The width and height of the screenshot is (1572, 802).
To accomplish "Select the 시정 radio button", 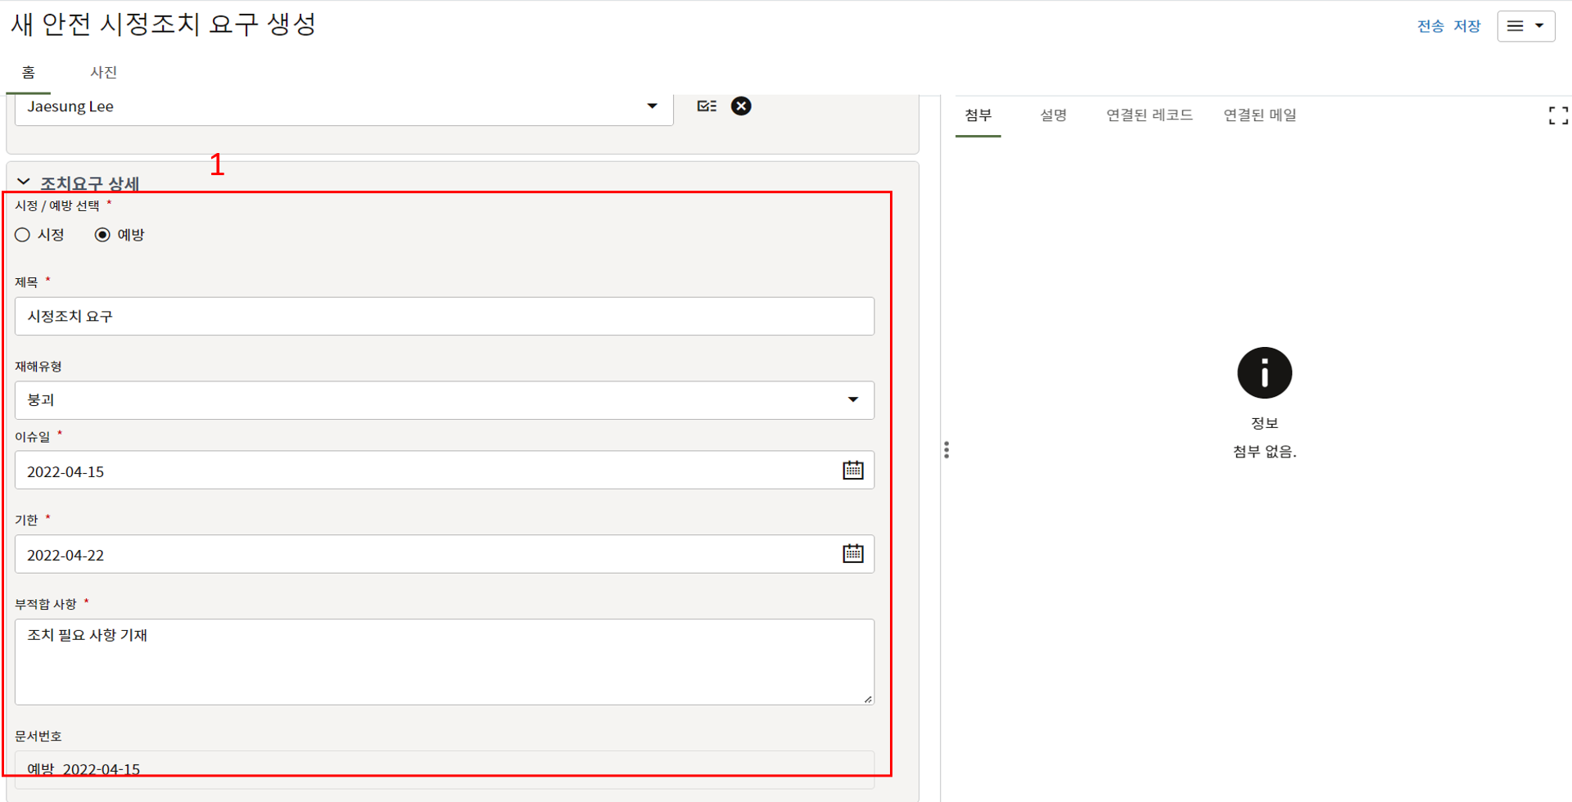I will point(23,235).
